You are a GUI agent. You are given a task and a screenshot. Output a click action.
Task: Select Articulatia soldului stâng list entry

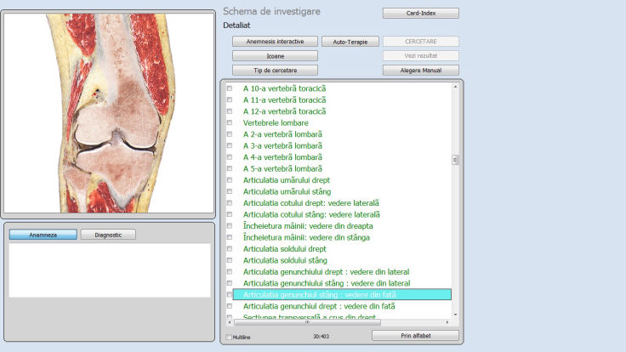(x=285, y=260)
